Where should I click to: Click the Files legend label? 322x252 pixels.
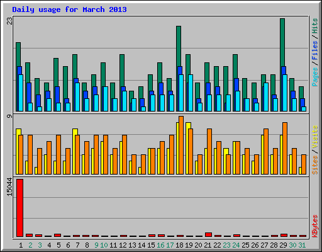pos(314,50)
